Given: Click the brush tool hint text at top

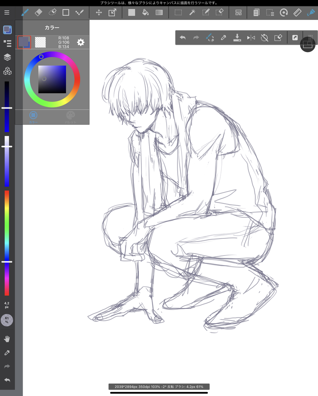Looking at the screenshot, I should click(159, 3).
